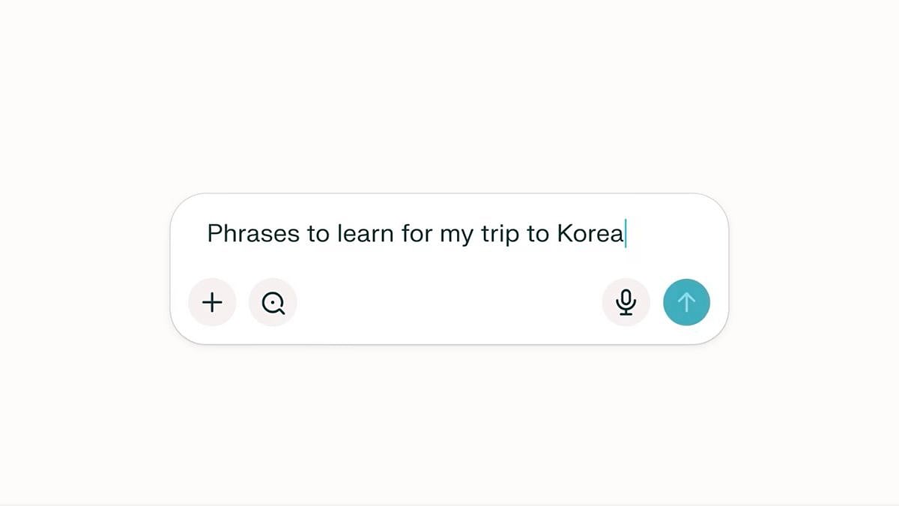This screenshot has height=506, width=899.
Task: Activate dictation via the mic button
Action: 626,302
